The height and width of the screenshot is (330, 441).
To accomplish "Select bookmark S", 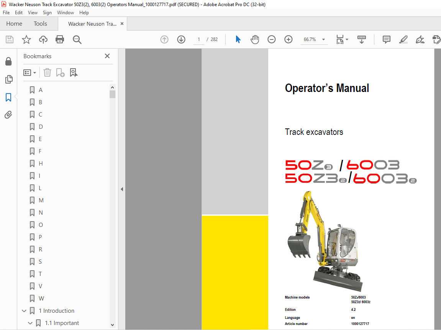I will tap(40, 262).
